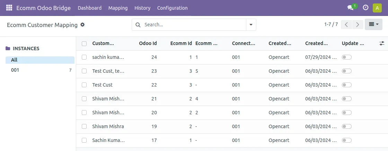The image size is (388, 151).
Task: Go to the next page arrow
Action: 358,25
